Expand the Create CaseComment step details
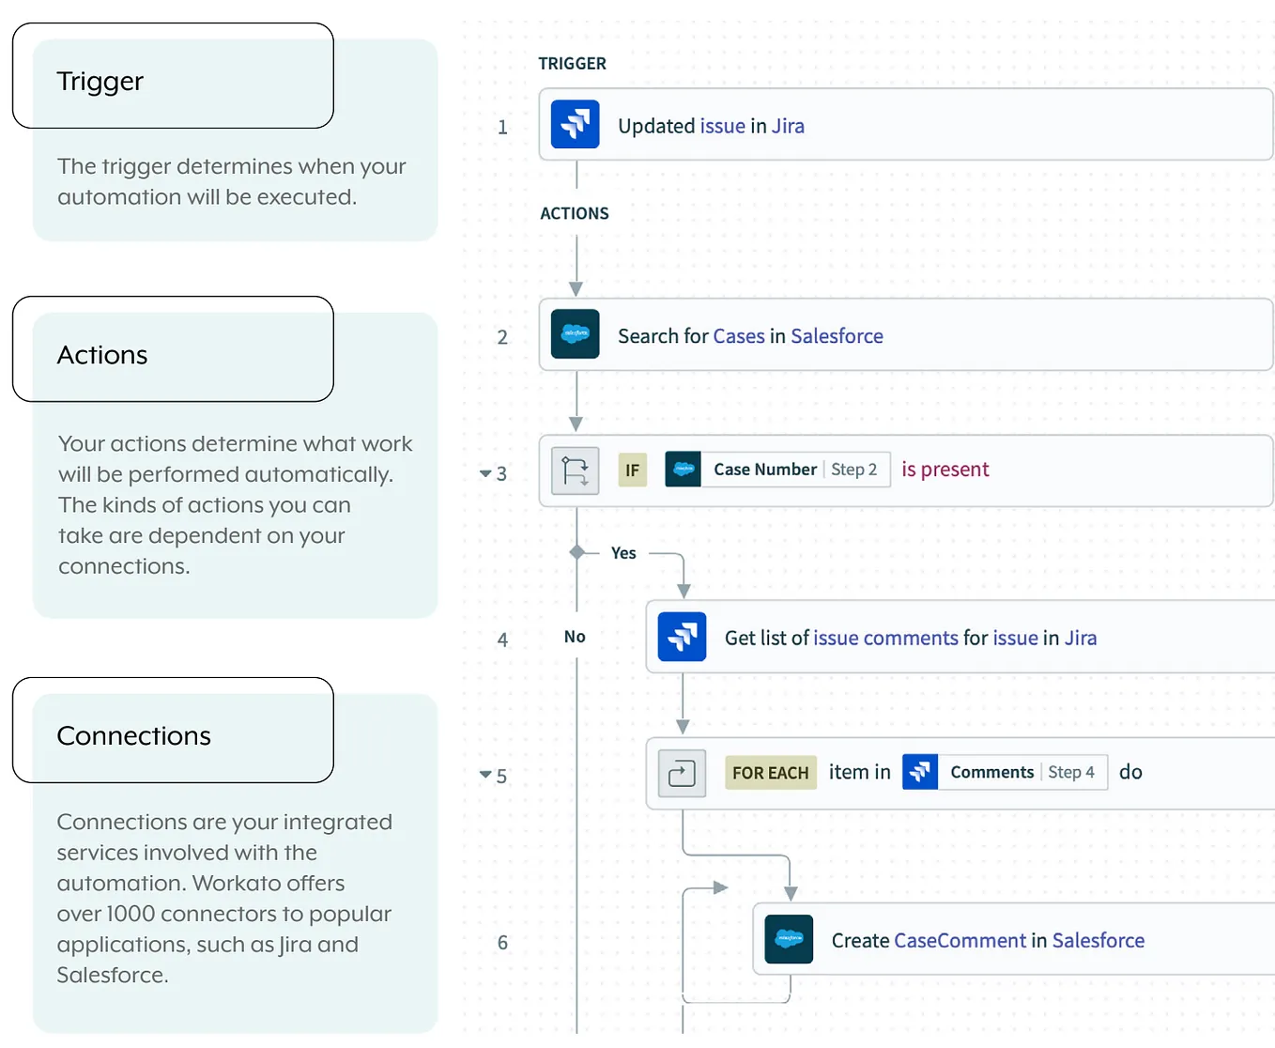 point(986,940)
